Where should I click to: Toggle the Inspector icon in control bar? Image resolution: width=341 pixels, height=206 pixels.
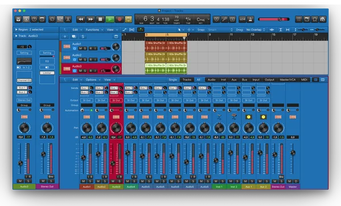point(26,19)
